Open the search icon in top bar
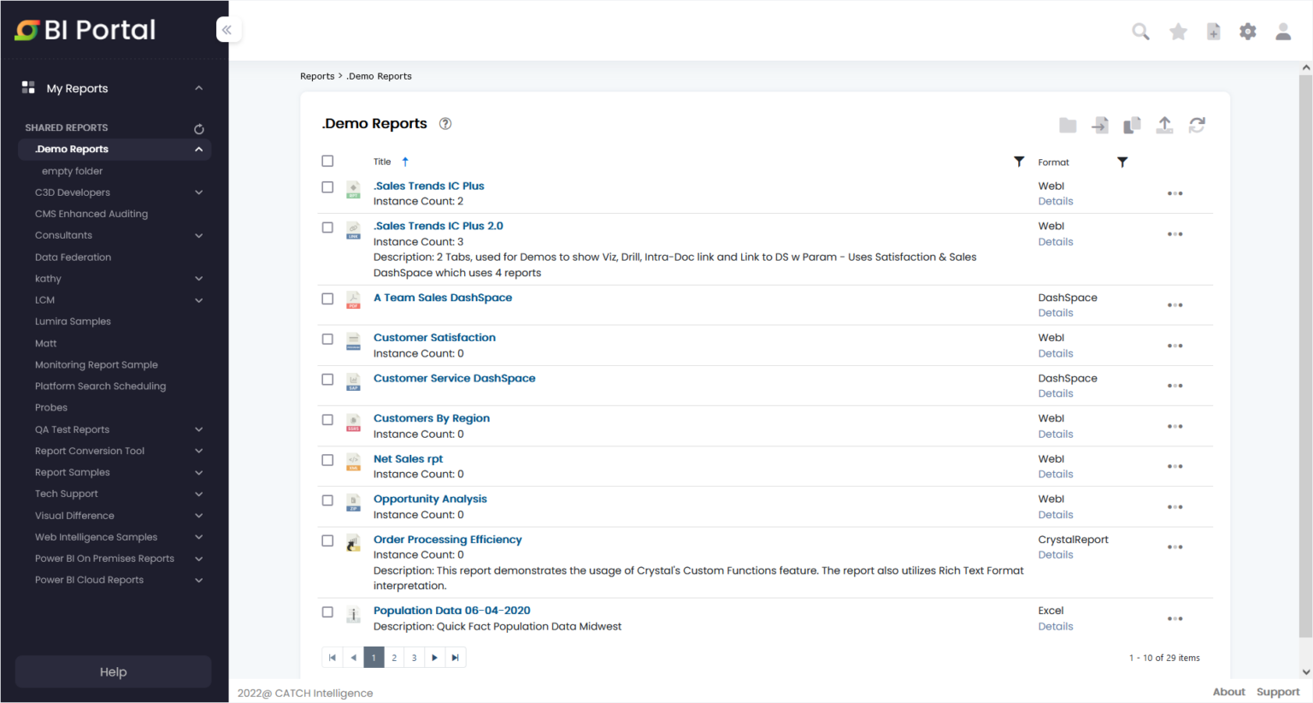Image resolution: width=1313 pixels, height=703 pixels. (x=1140, y=31)
